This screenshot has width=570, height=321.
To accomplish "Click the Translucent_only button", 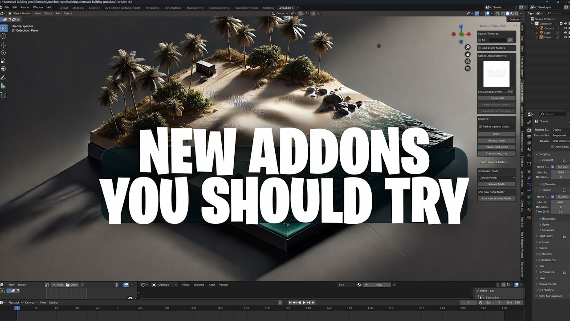I will click(x=497, y=153).
